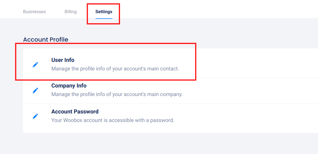318x154 pixels.
Task: Open the Billing tab
Action: (71, 12)
